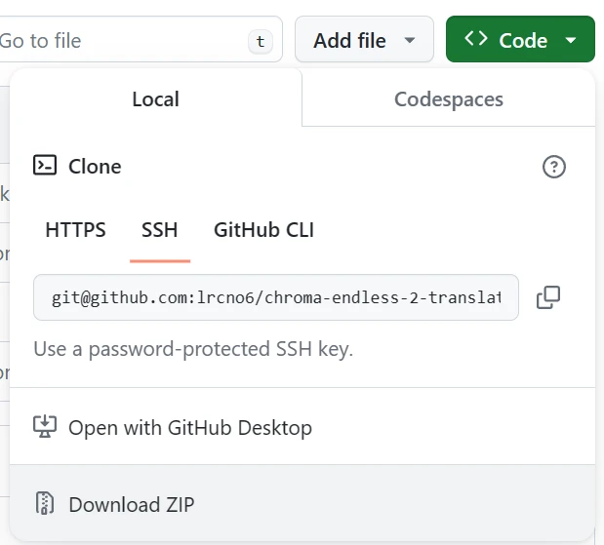
Task: Switch to GitHub CLI clone method
Action: pos(263,230)
